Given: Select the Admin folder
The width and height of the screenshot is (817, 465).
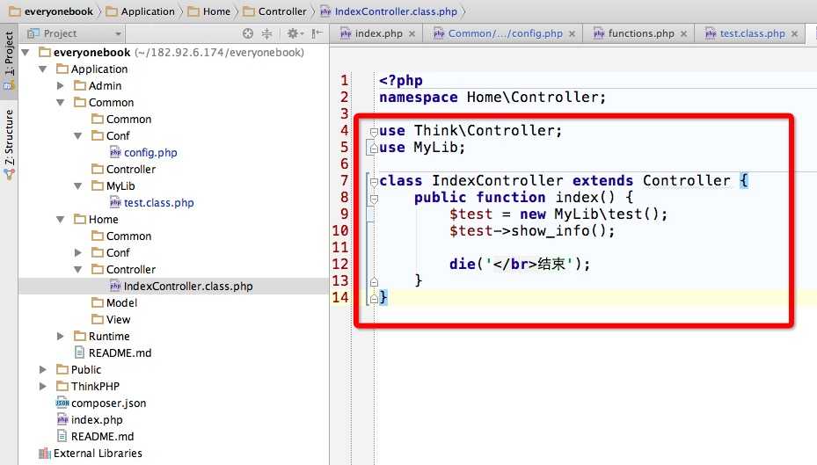Looking at the screenshot, I should click(x=105, y=86).
